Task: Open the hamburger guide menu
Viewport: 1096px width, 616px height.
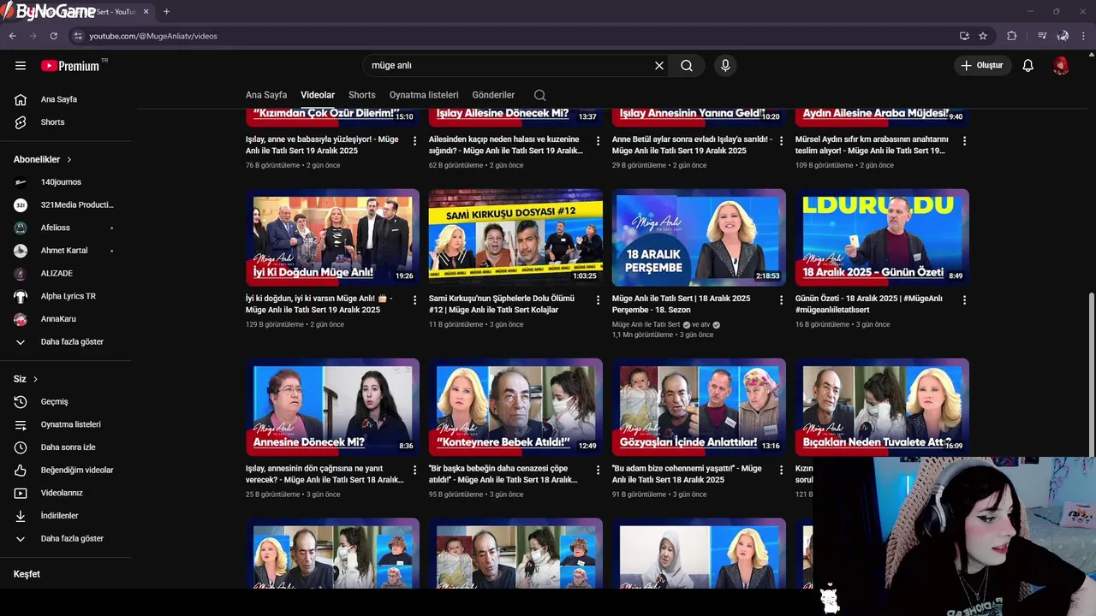Action: coord(21,65)
